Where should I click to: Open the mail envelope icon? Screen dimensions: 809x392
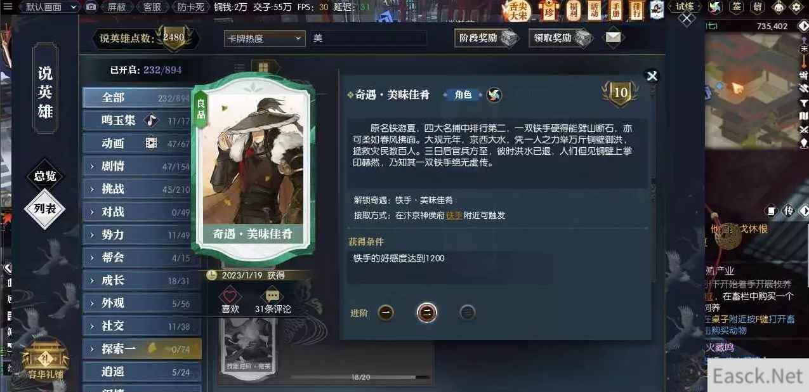(x=612, y=37)
